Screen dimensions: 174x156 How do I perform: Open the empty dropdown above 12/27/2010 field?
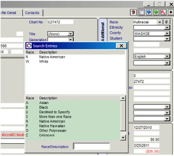point(167,119)
